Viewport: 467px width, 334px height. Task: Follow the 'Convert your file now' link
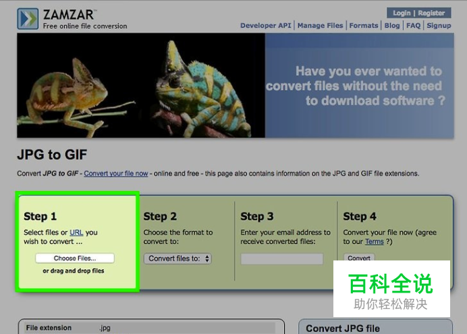pos(116,173)
